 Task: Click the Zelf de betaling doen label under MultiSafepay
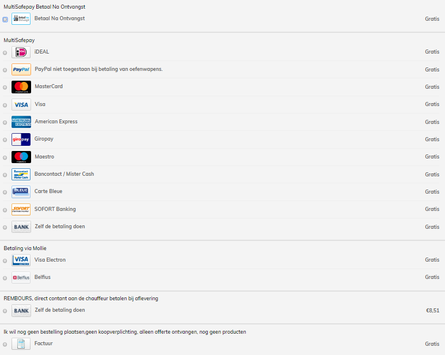60,226
